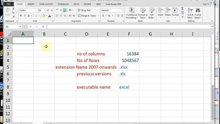This screenshot has width=220, height=124.
Task: Click the Cut scissors icon
Action: [13, 9]
